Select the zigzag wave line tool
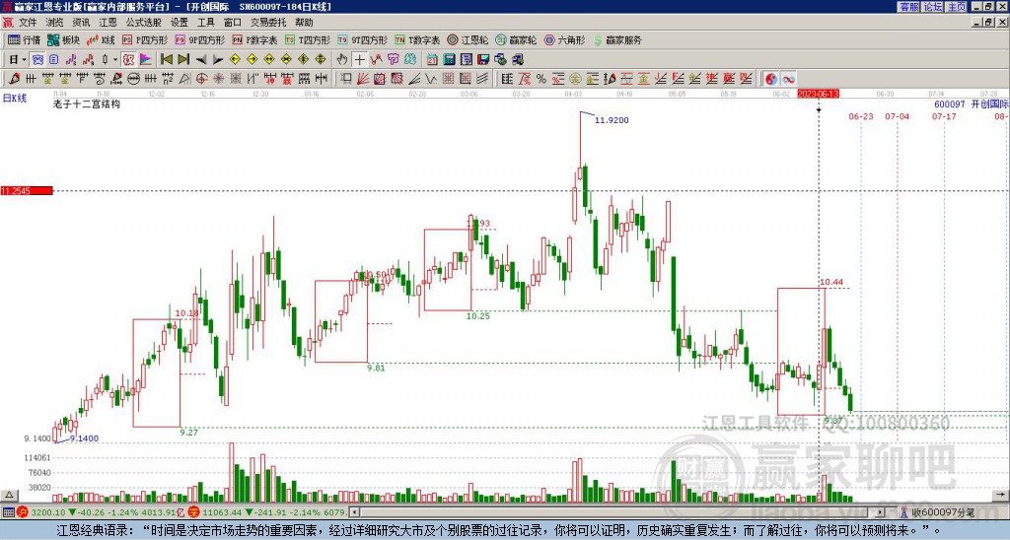 click(x=431, y=79)
